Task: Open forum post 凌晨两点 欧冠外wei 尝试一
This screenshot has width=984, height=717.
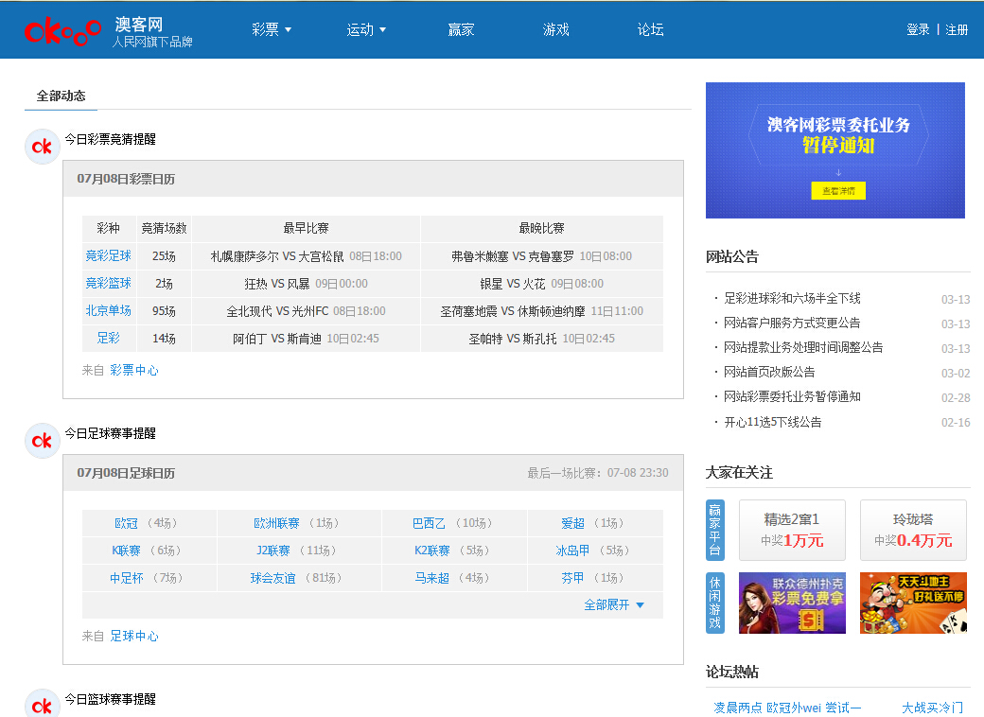Action: tap(787, 708)
